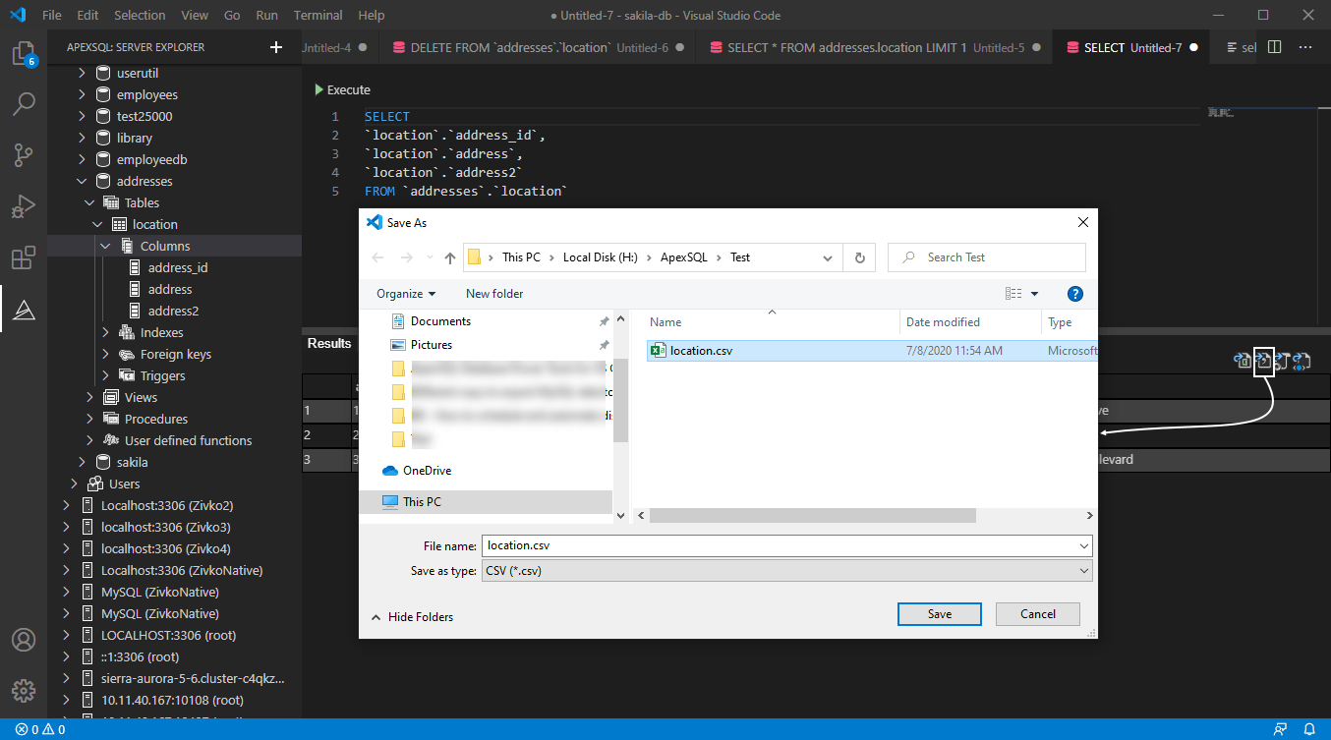Click the Save button
Image resolution: width=1331 pixels, height=740 pixels.
tap(939, 613)
